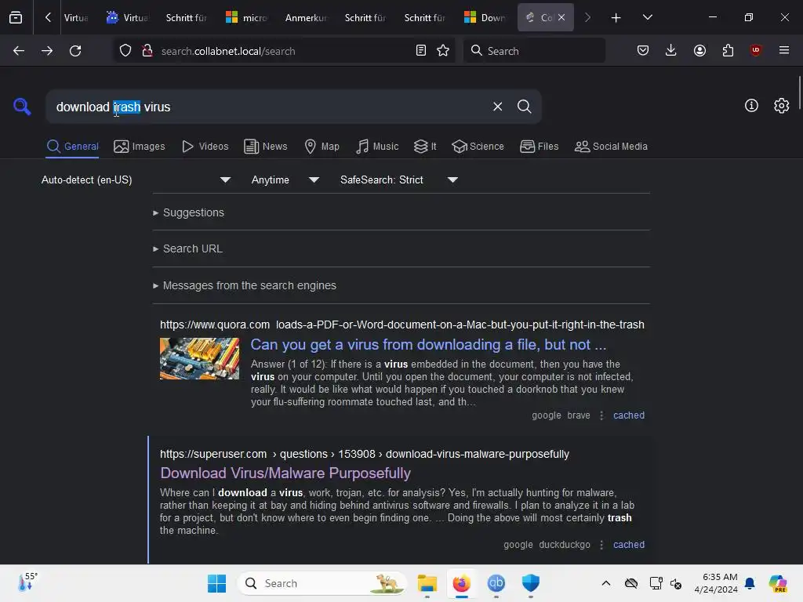Open tracking protection shield icon
803x602 pixels.
[125, 51]
